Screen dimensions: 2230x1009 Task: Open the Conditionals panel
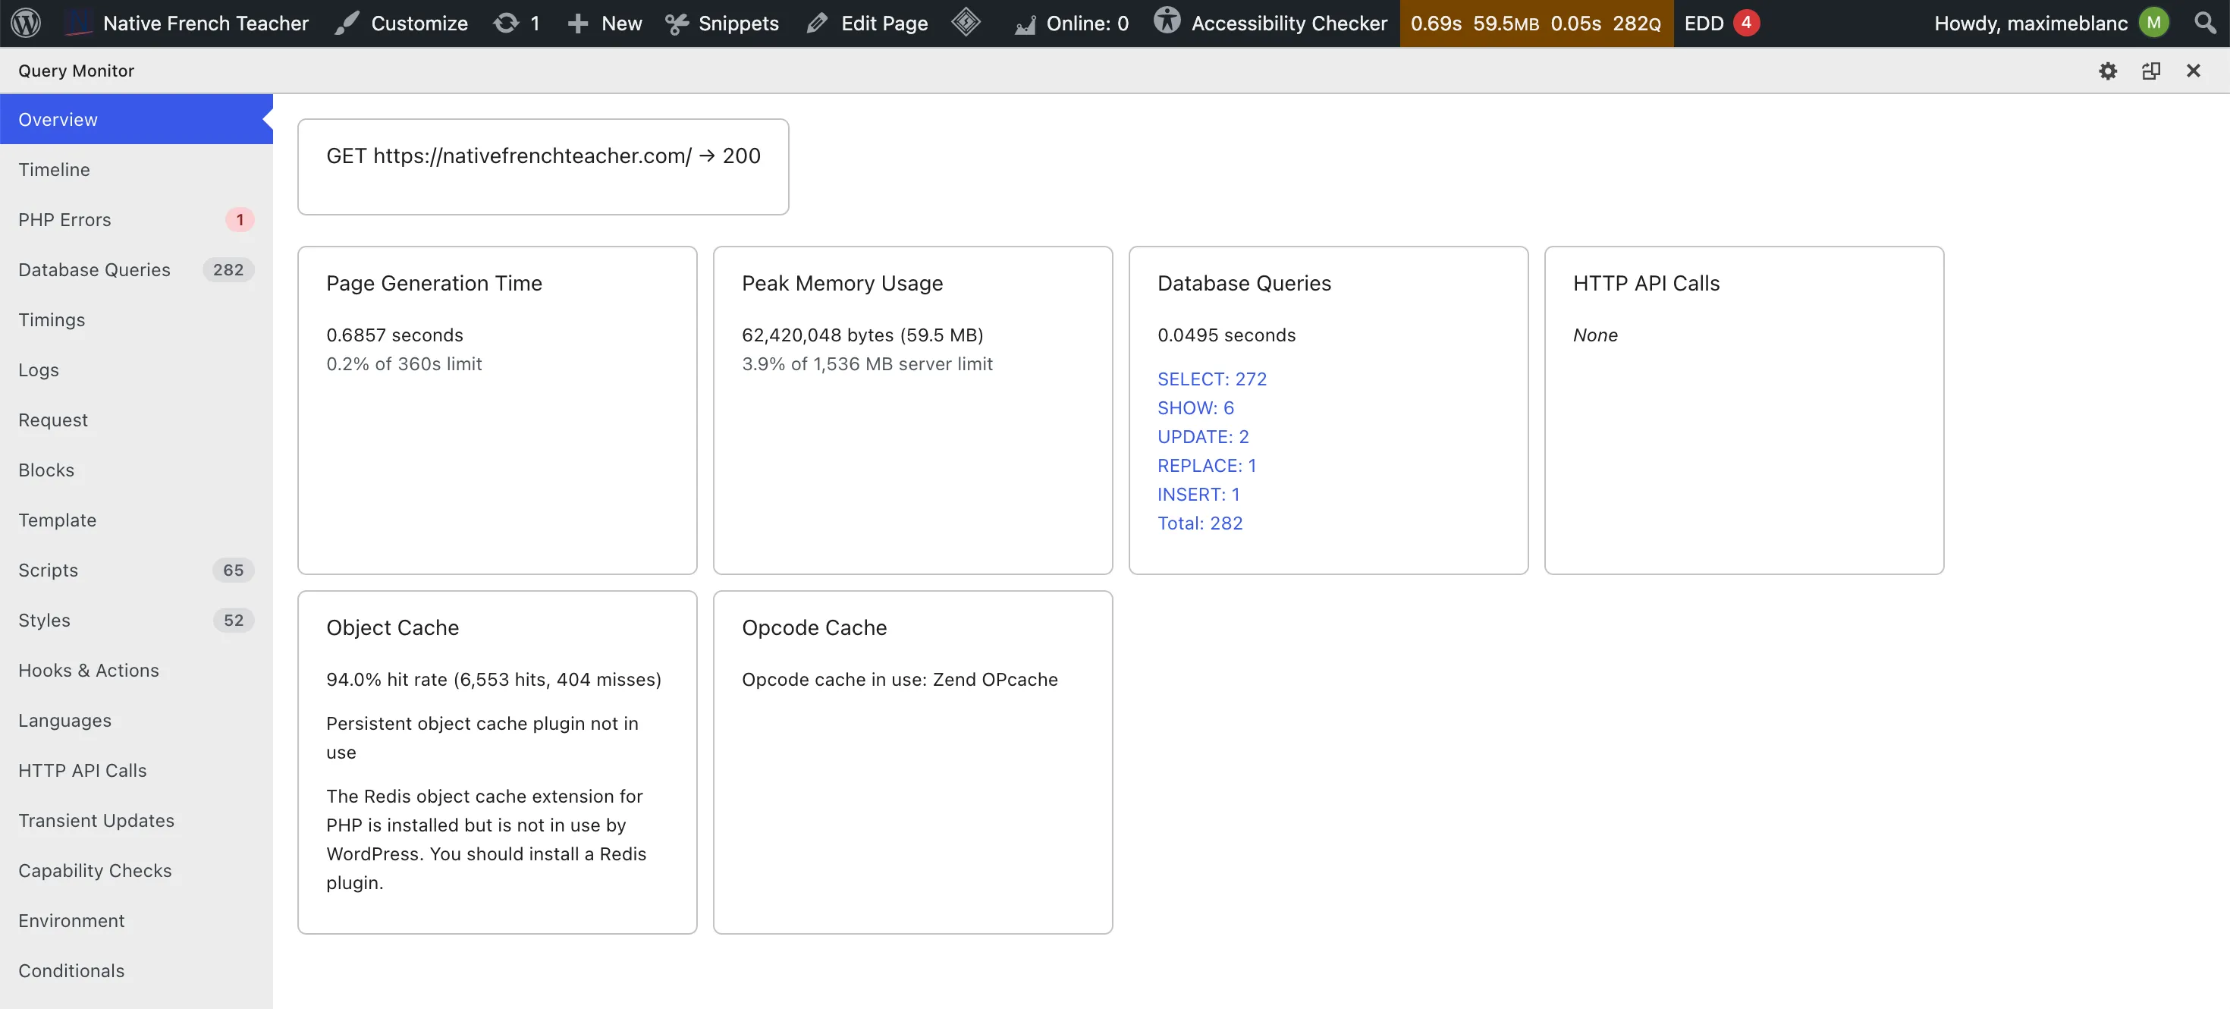pyautogui.click(x=136, y=972)
